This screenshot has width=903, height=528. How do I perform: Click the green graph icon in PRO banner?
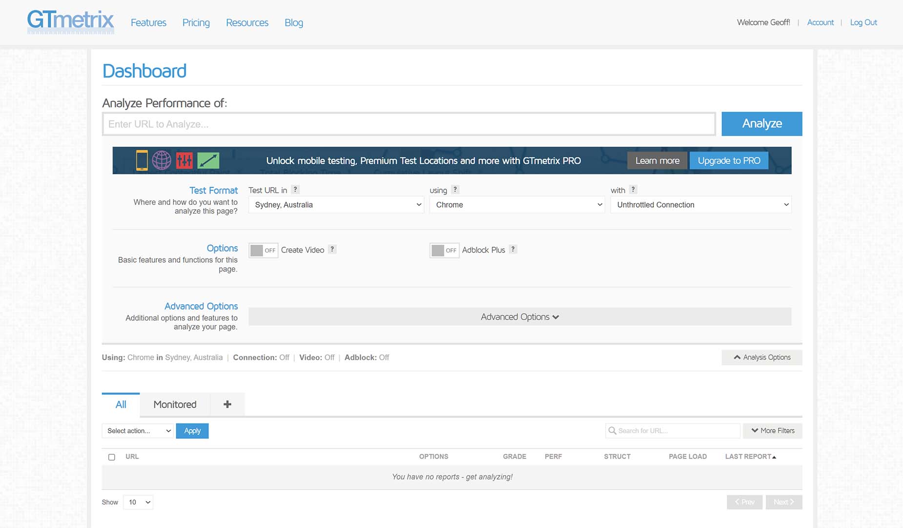[x=208, y=160]
